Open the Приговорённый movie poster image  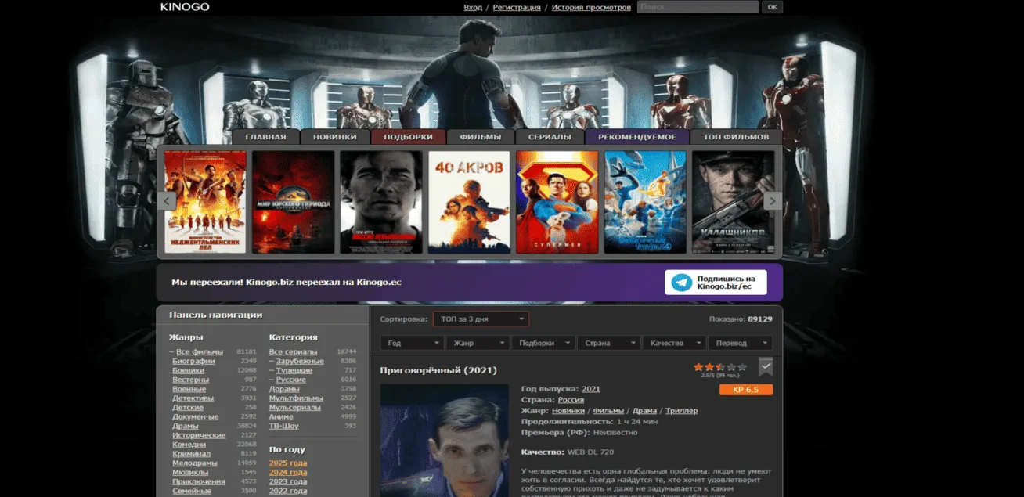[445, 440]
